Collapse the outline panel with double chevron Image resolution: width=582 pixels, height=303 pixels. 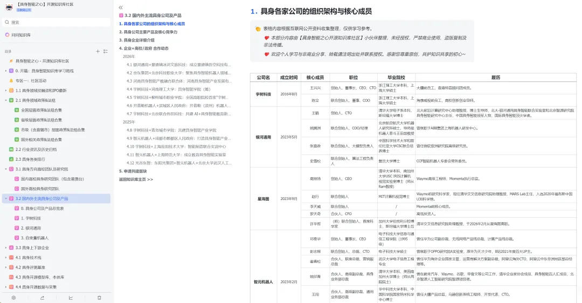[121, 8]
